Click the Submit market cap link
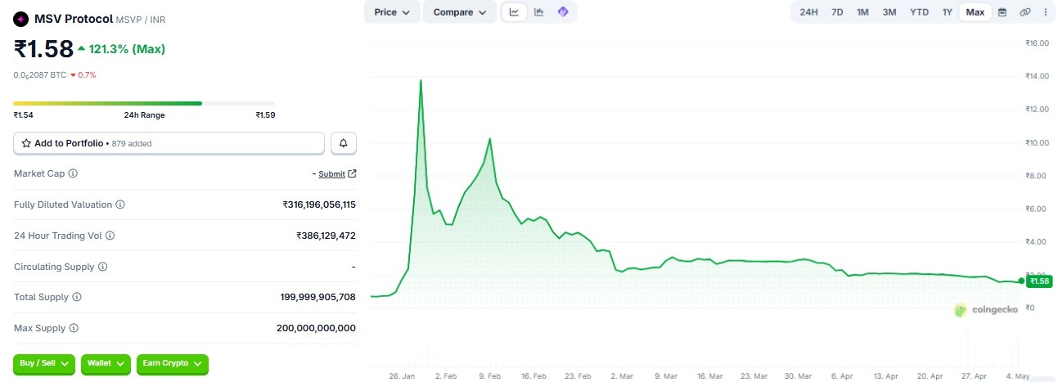The height and width of the screenshot is (382, 1058). pyautogui.click(x=332, y=173)
